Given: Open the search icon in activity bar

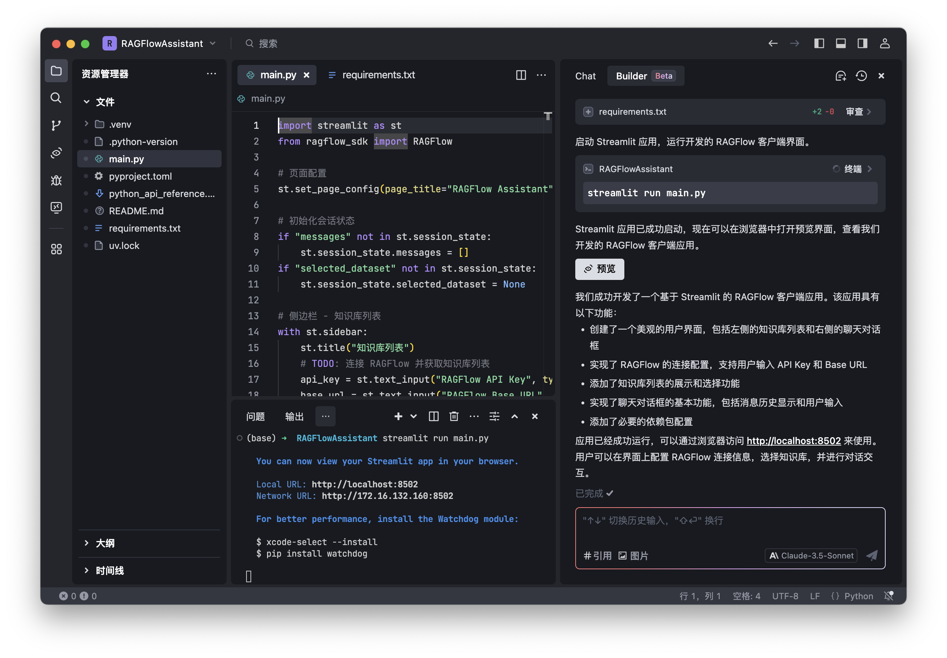Looking at the screenshot, I should (x=56, y=98).
